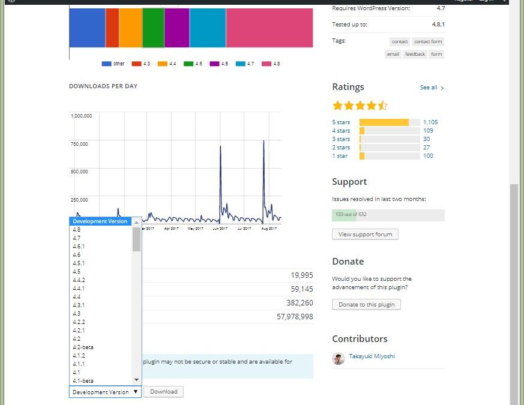The image size is (524, 405).
Task: Click the '133 out of 632' issues progress bar
Action: coord(388,215)
